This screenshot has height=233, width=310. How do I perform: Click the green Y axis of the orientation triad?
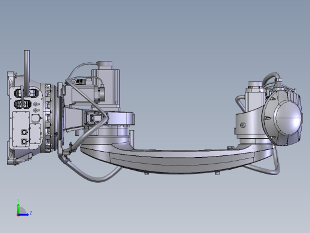[x=18, y=209]
